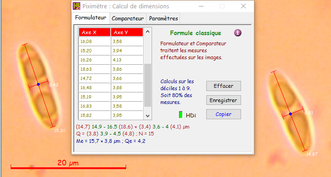This screenshot has height=177, width=331.
Task: Select the Formulateur tab
Action: pyautogui.click(x=90, y=18)
